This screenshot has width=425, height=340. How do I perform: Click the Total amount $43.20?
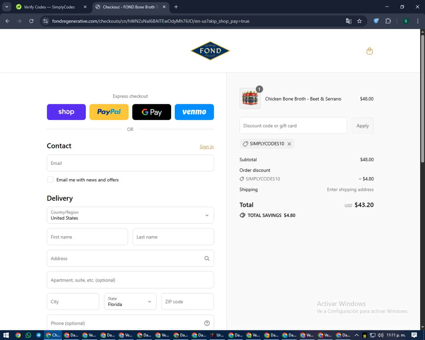(364, 205)
